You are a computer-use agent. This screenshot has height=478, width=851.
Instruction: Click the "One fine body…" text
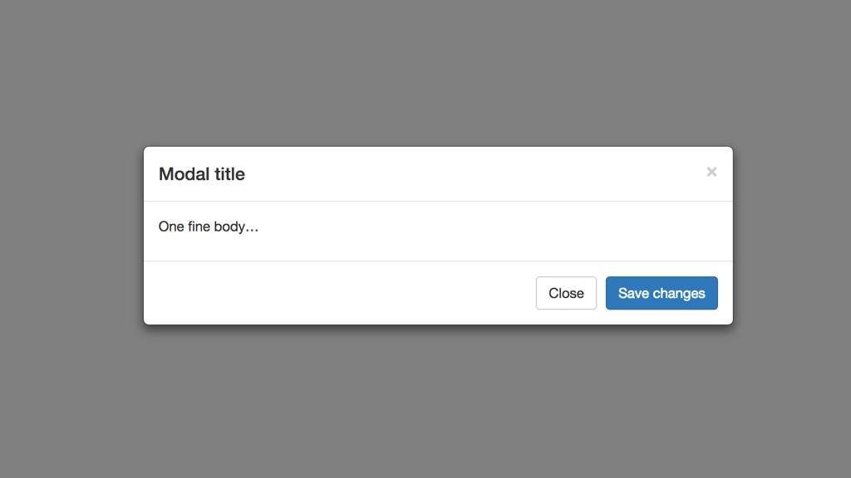point(209,227)
